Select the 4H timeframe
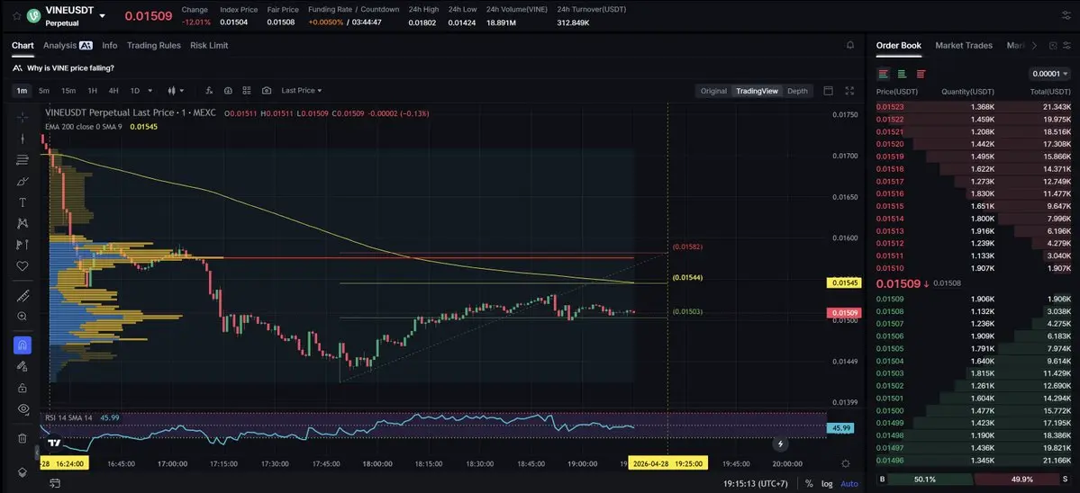1080x493 pixels. point(113,91)
